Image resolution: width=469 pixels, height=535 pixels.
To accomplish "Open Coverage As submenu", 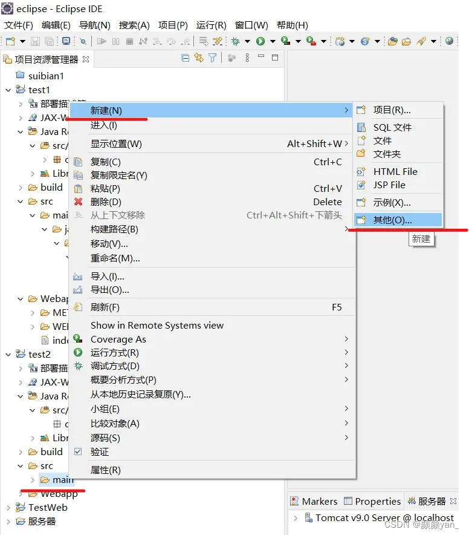I will [212, 339].
